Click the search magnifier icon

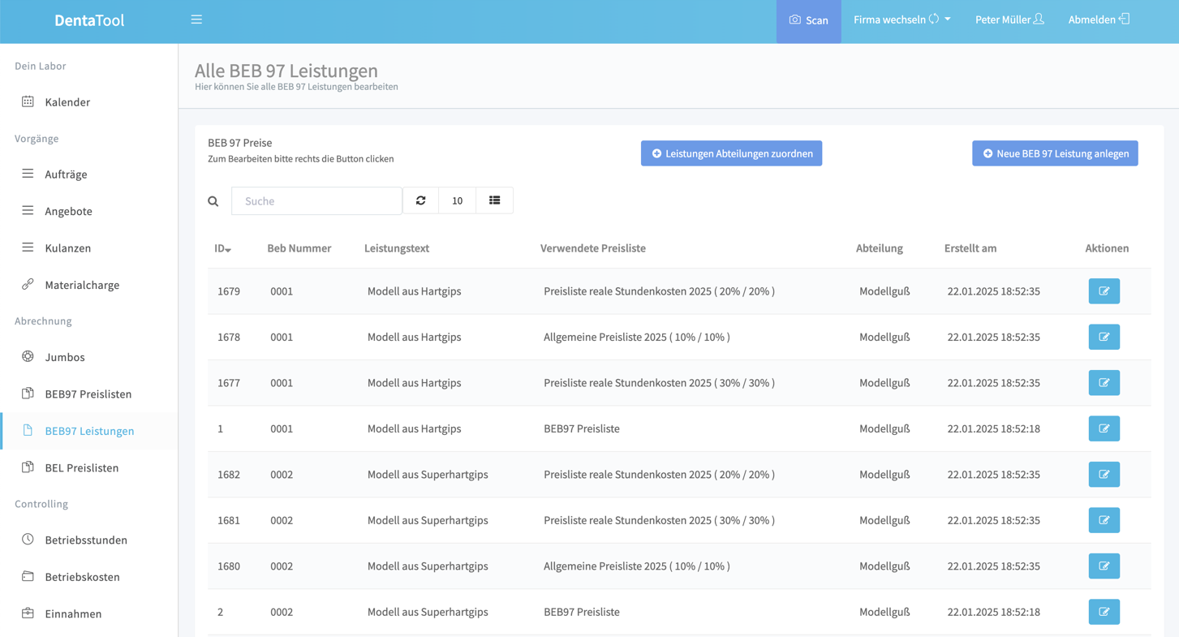coord(213,201)
